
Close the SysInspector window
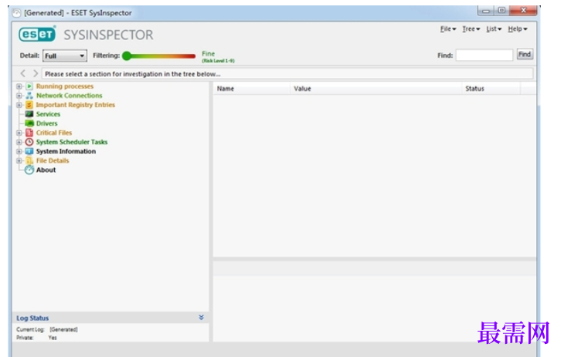click(523, 11)
